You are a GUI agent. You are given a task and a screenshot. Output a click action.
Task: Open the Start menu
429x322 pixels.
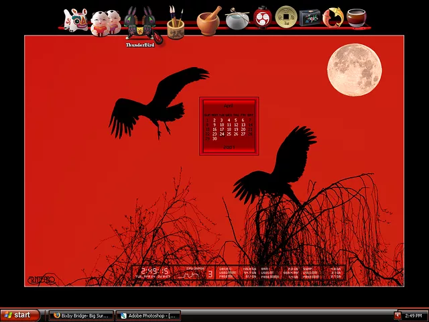19,315
